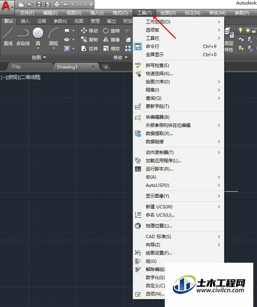The image size is (257, 307).
Task: Select the 复制 copy tool
Action: [89, 39]
